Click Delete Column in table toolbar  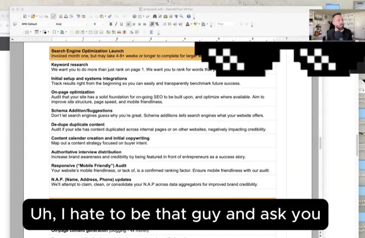click(125, 32)
